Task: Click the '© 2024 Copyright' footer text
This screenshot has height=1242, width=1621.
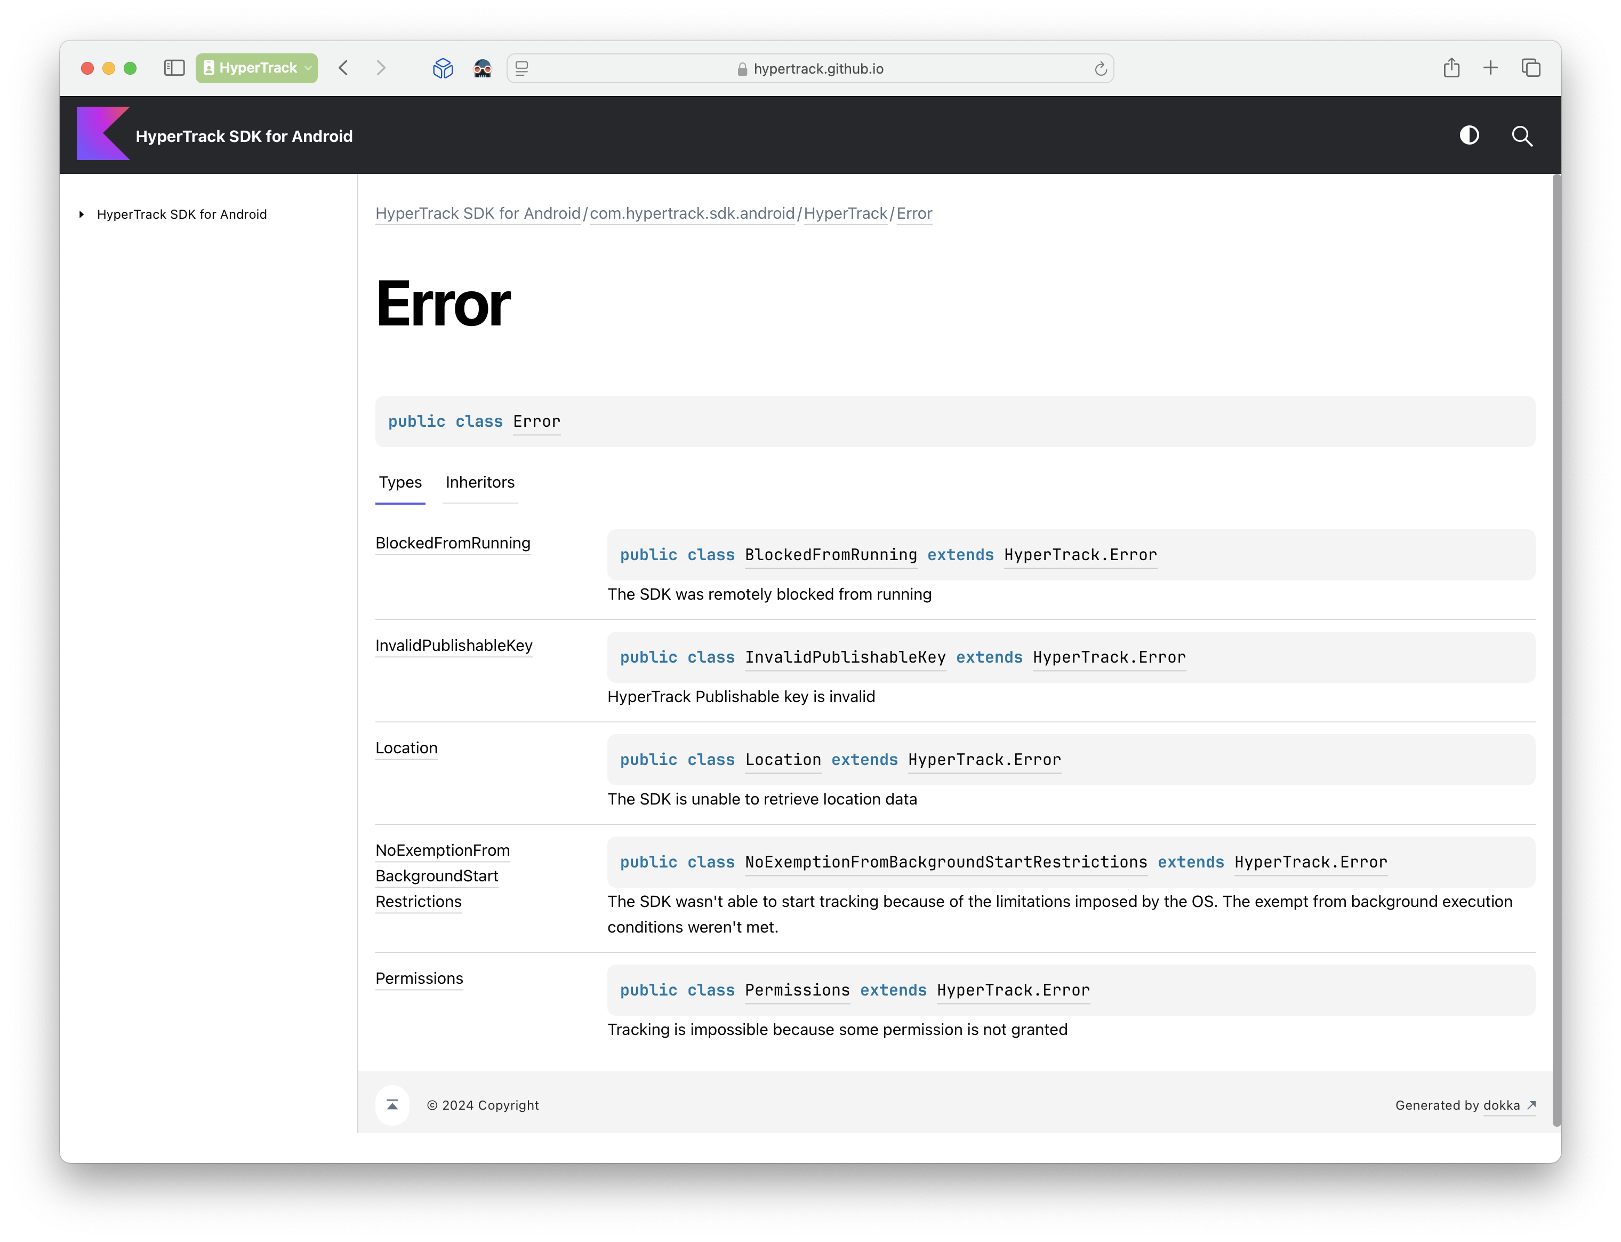Action: pyautogui.click(x=483, y=1105)
